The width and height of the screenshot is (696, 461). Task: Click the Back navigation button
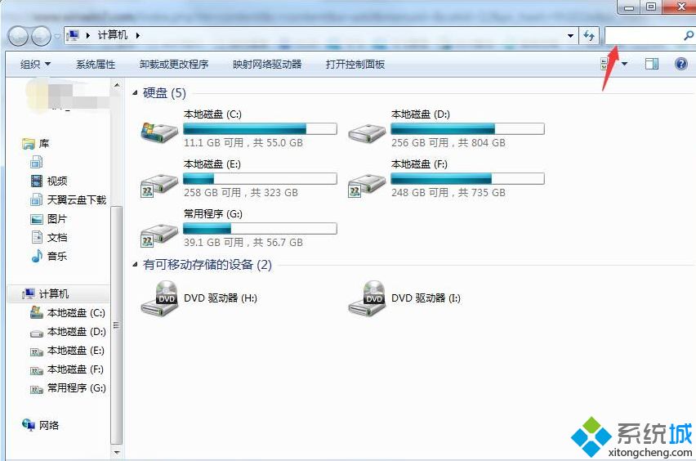pos(19,36)
